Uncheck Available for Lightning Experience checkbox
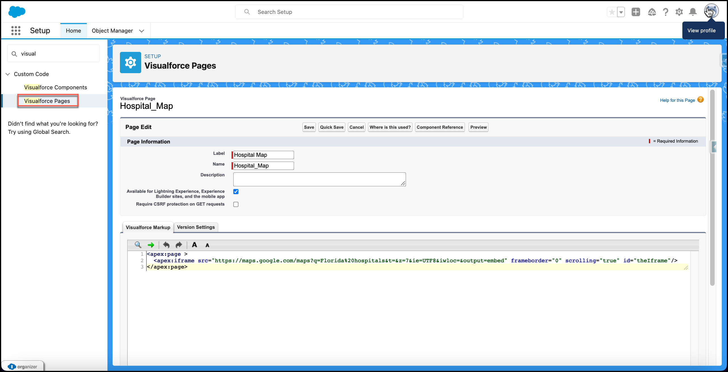Image resolution: width=728 pixels, height=372 pixels. (236, 192)
